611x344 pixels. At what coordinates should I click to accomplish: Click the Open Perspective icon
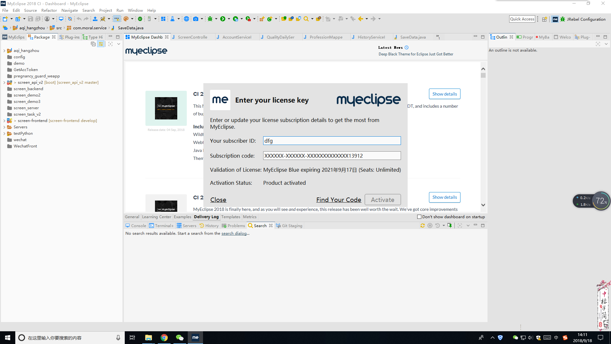click(544, 19)
